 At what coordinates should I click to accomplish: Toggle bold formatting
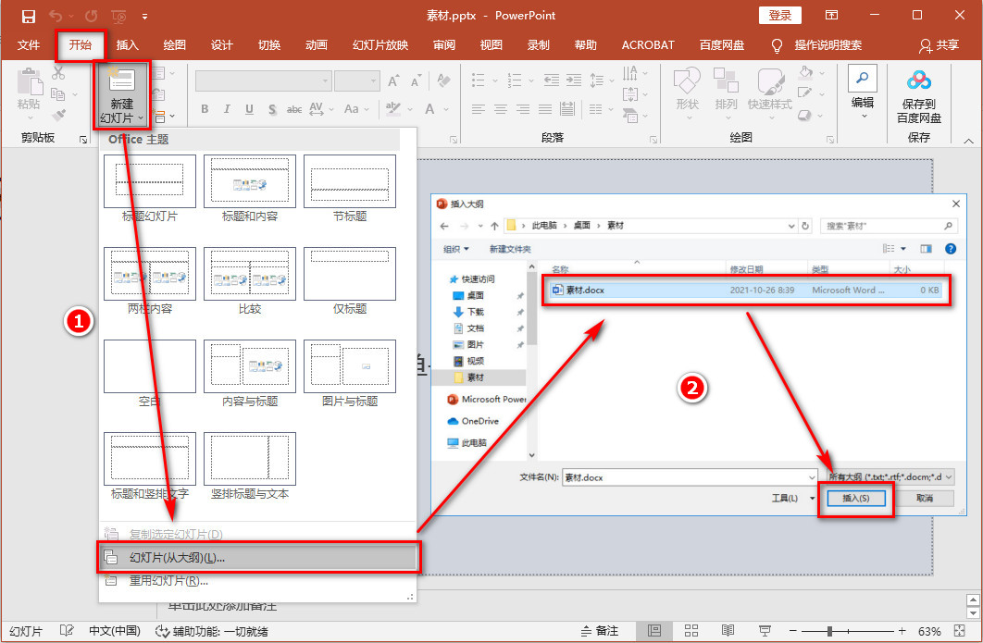pyautogui.click(x=204, y=109)
